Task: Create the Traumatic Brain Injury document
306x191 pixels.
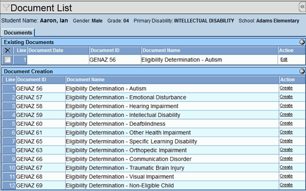Action: coord(286,167)
